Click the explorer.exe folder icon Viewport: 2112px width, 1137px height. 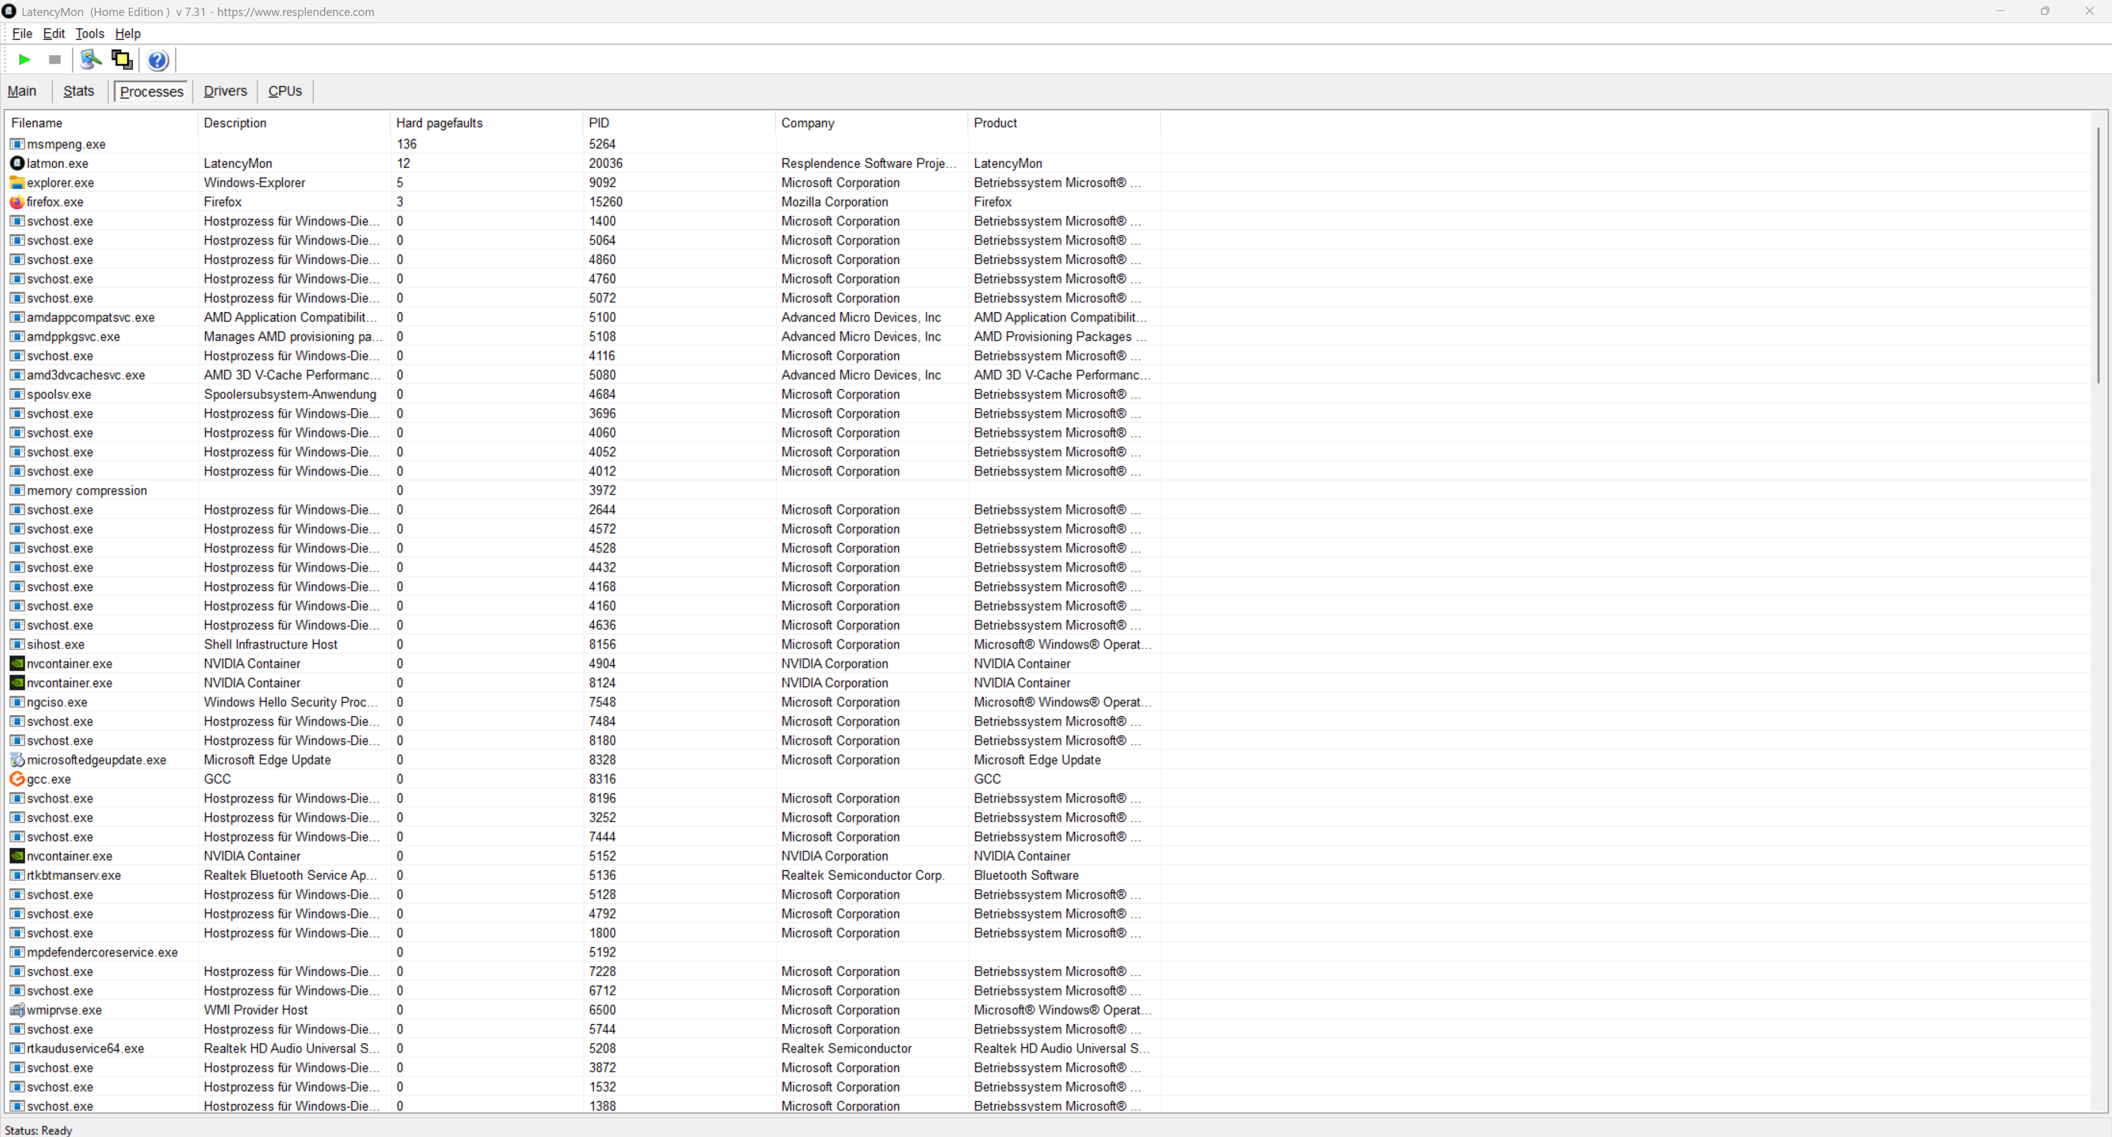click(17, 183)
